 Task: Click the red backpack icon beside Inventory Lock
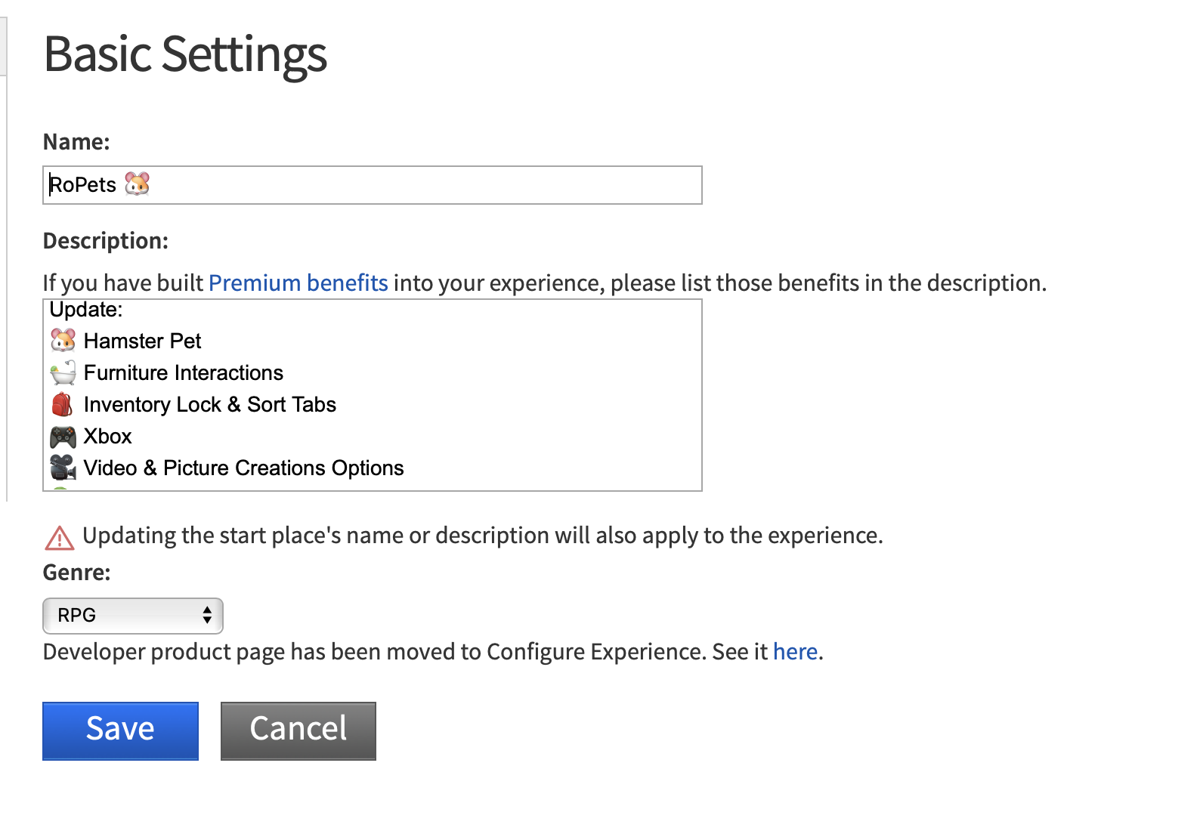(63, 405)
